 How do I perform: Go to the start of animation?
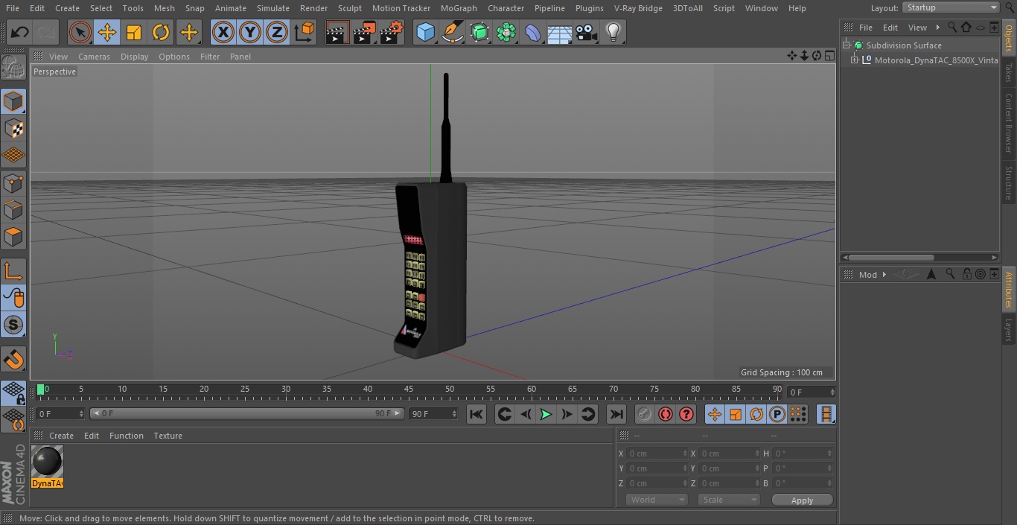(x=476, y=414)
